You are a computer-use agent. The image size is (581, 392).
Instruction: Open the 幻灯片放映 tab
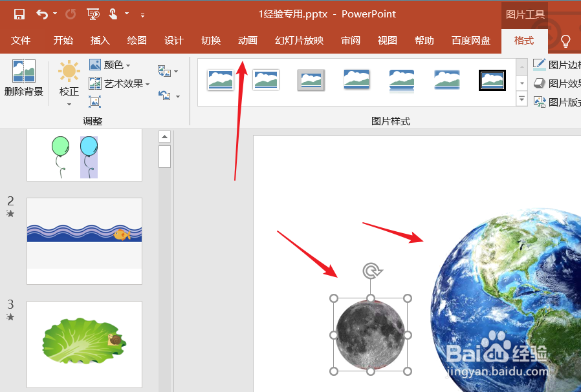coord(300,40)
